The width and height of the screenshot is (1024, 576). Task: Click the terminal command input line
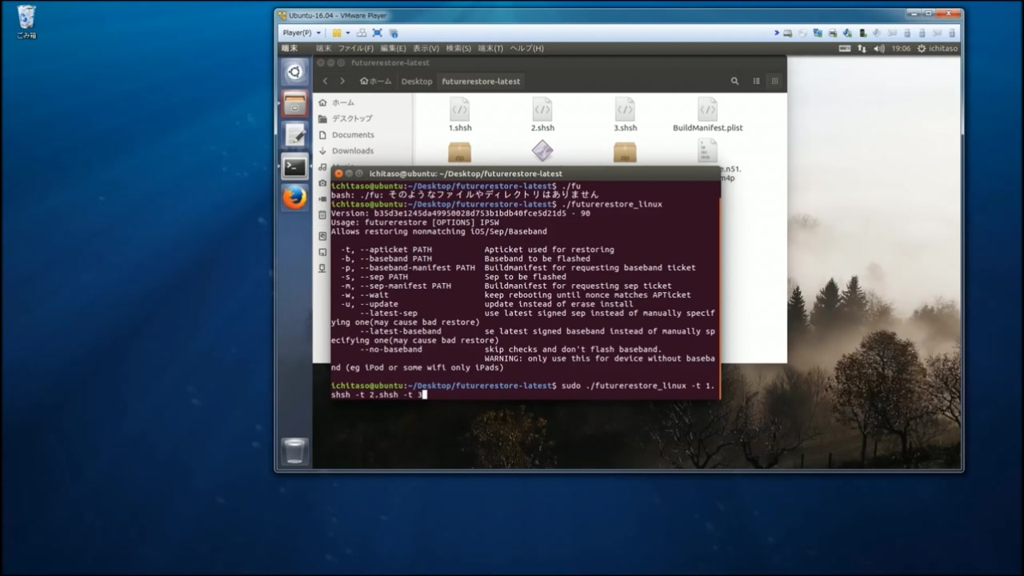click(x=523, y=390)
